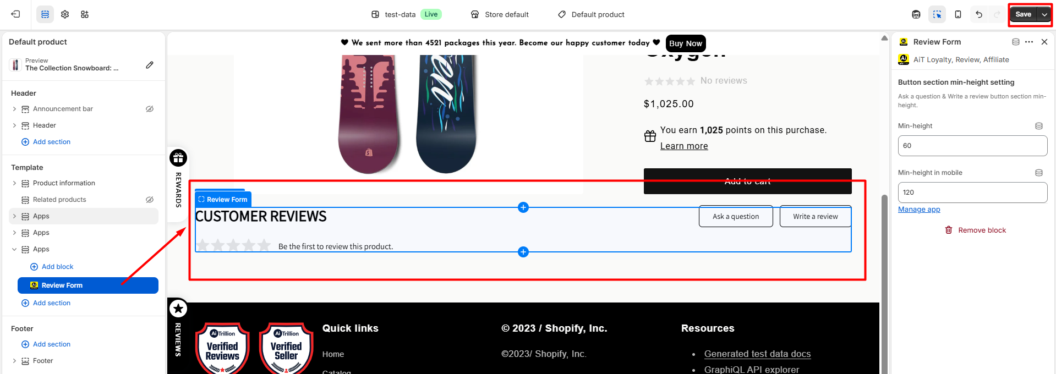This screenshot has width=1056, height=374.
Task: Click the exit editor icon
Action: [x=15, y=14]
